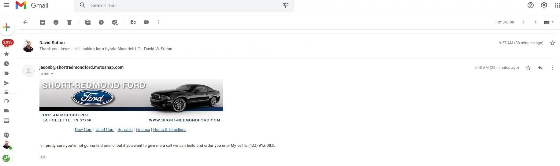Go to newer conversation
This screenshot has width=560, height=166.
point(523,22)
